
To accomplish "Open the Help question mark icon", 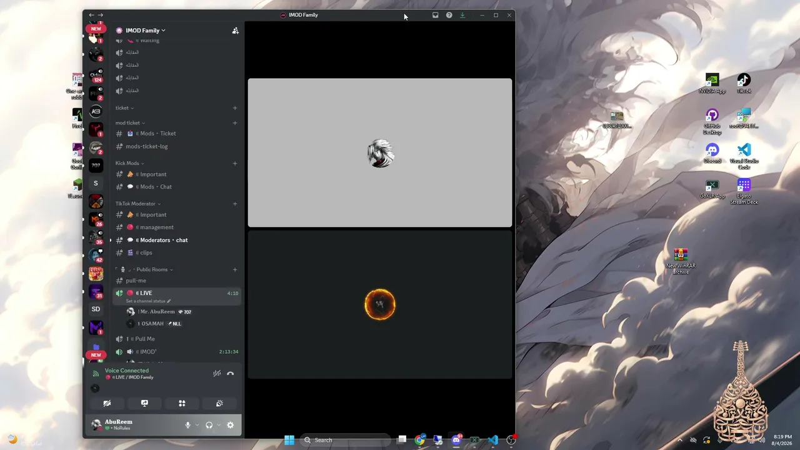I will (449, 15).
